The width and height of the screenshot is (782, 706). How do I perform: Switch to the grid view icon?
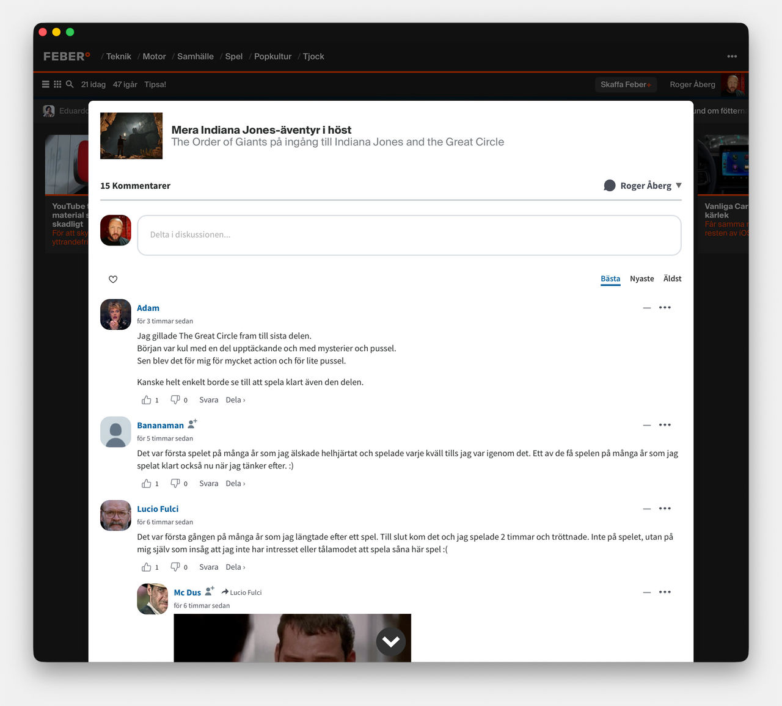coord(57,84)
